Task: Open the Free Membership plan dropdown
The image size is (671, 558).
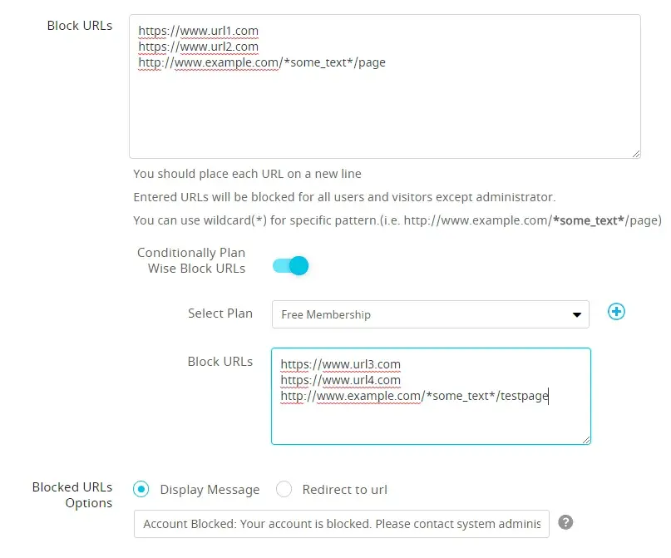Action: [429, 314]
